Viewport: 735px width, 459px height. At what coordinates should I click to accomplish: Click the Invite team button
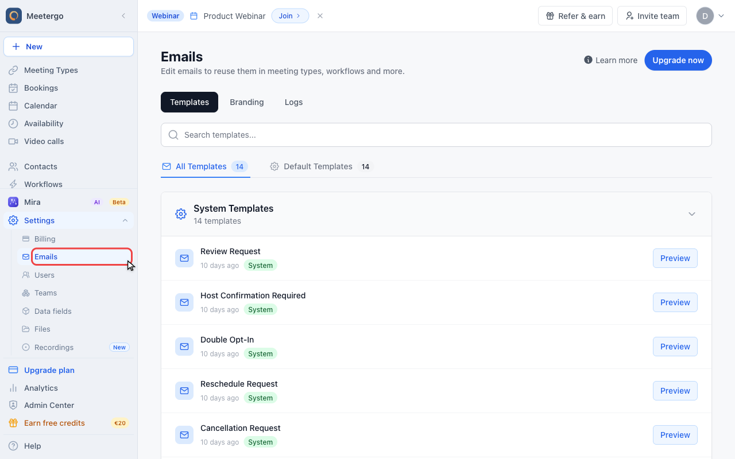pos(652,16)
